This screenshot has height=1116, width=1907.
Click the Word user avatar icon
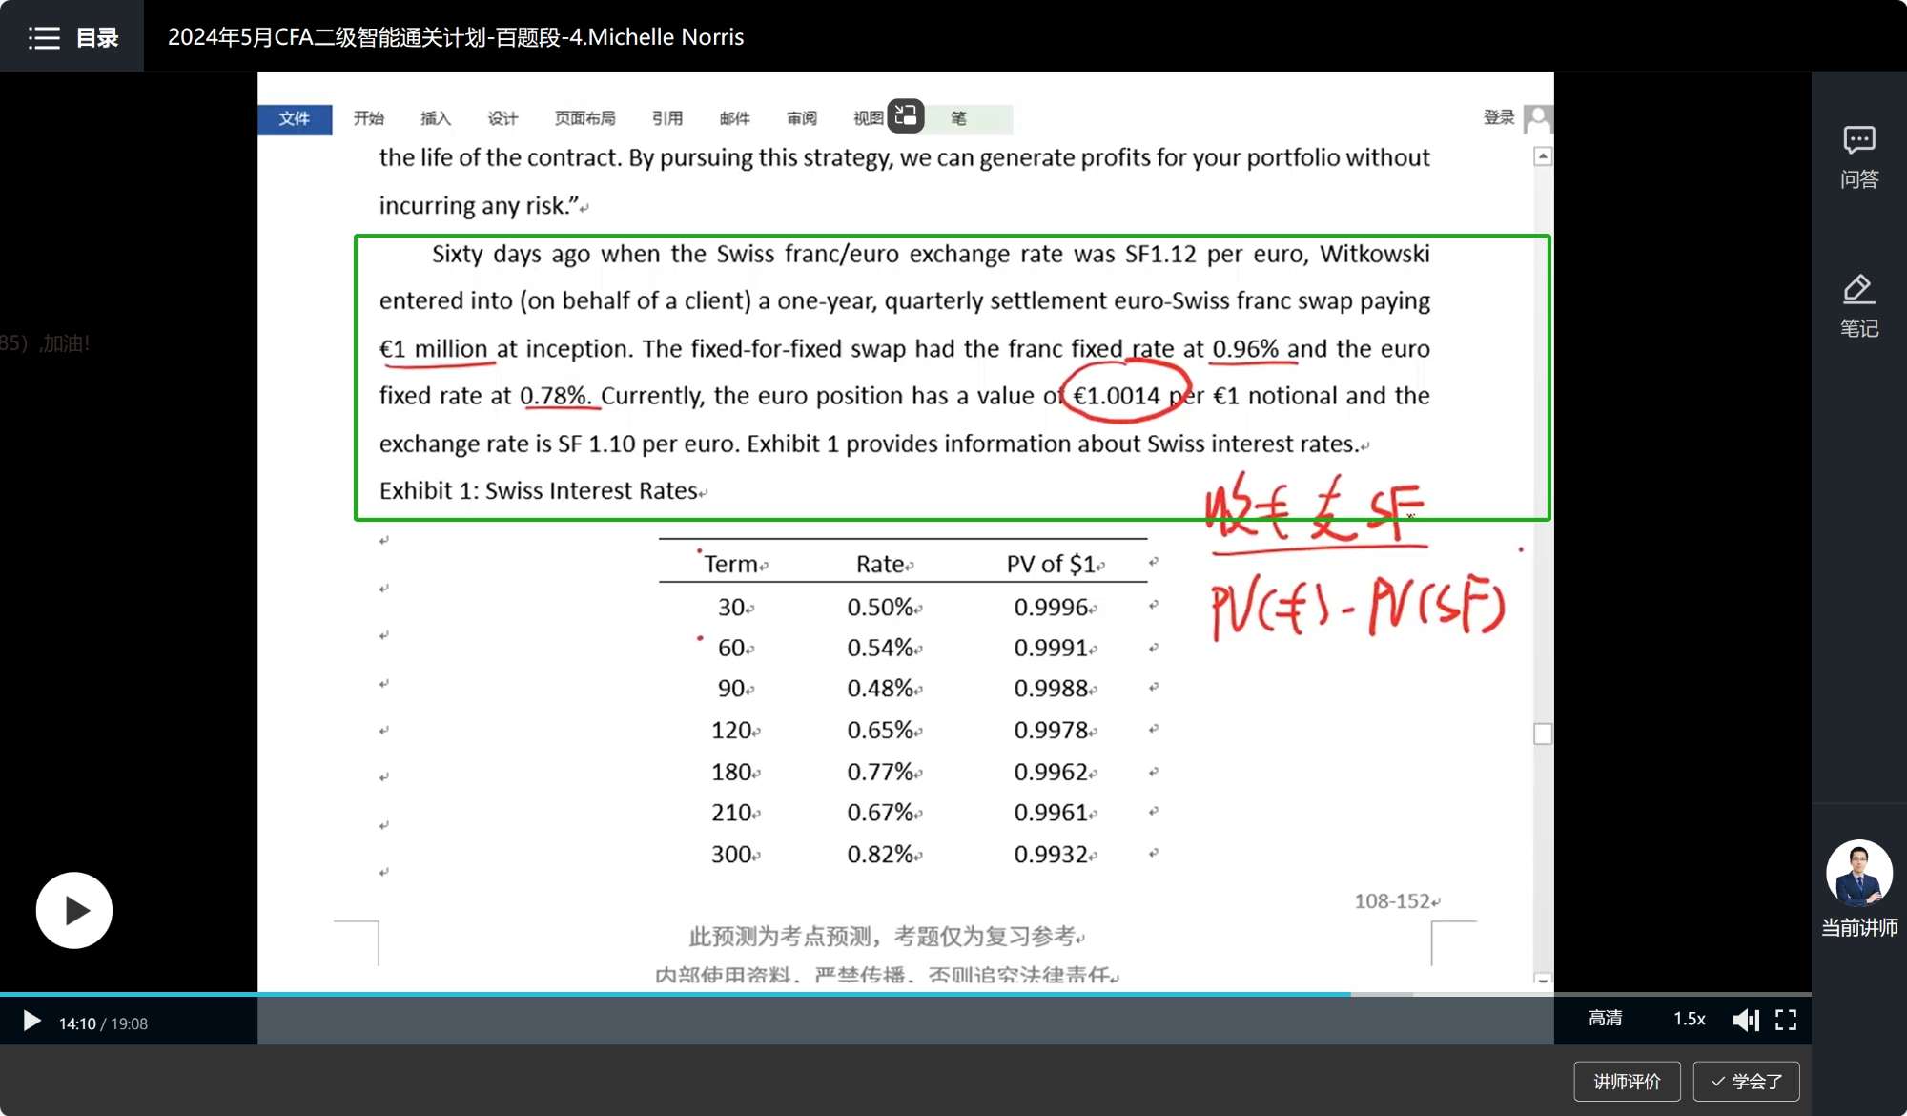[x=1537, y=118]
